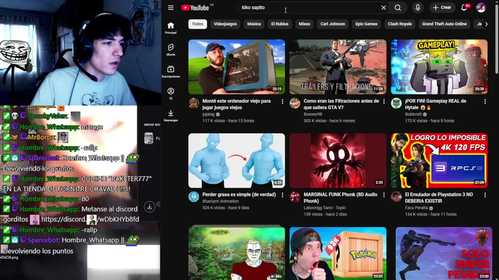499x280 pixels.
Task: Open options menu for Perder grasa video
Action: click(282, 195)
